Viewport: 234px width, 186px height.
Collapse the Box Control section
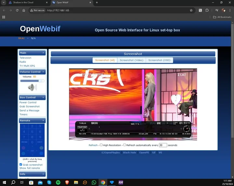tap(43, 98)
